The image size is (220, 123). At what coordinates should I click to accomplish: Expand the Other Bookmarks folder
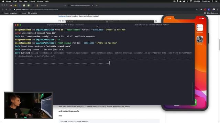211,13
